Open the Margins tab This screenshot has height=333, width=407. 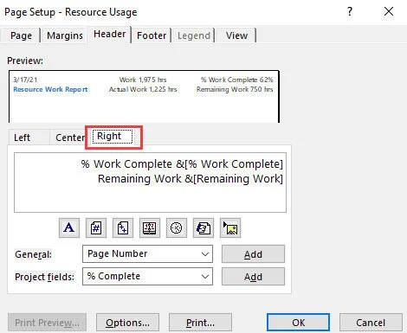[65, 35]
